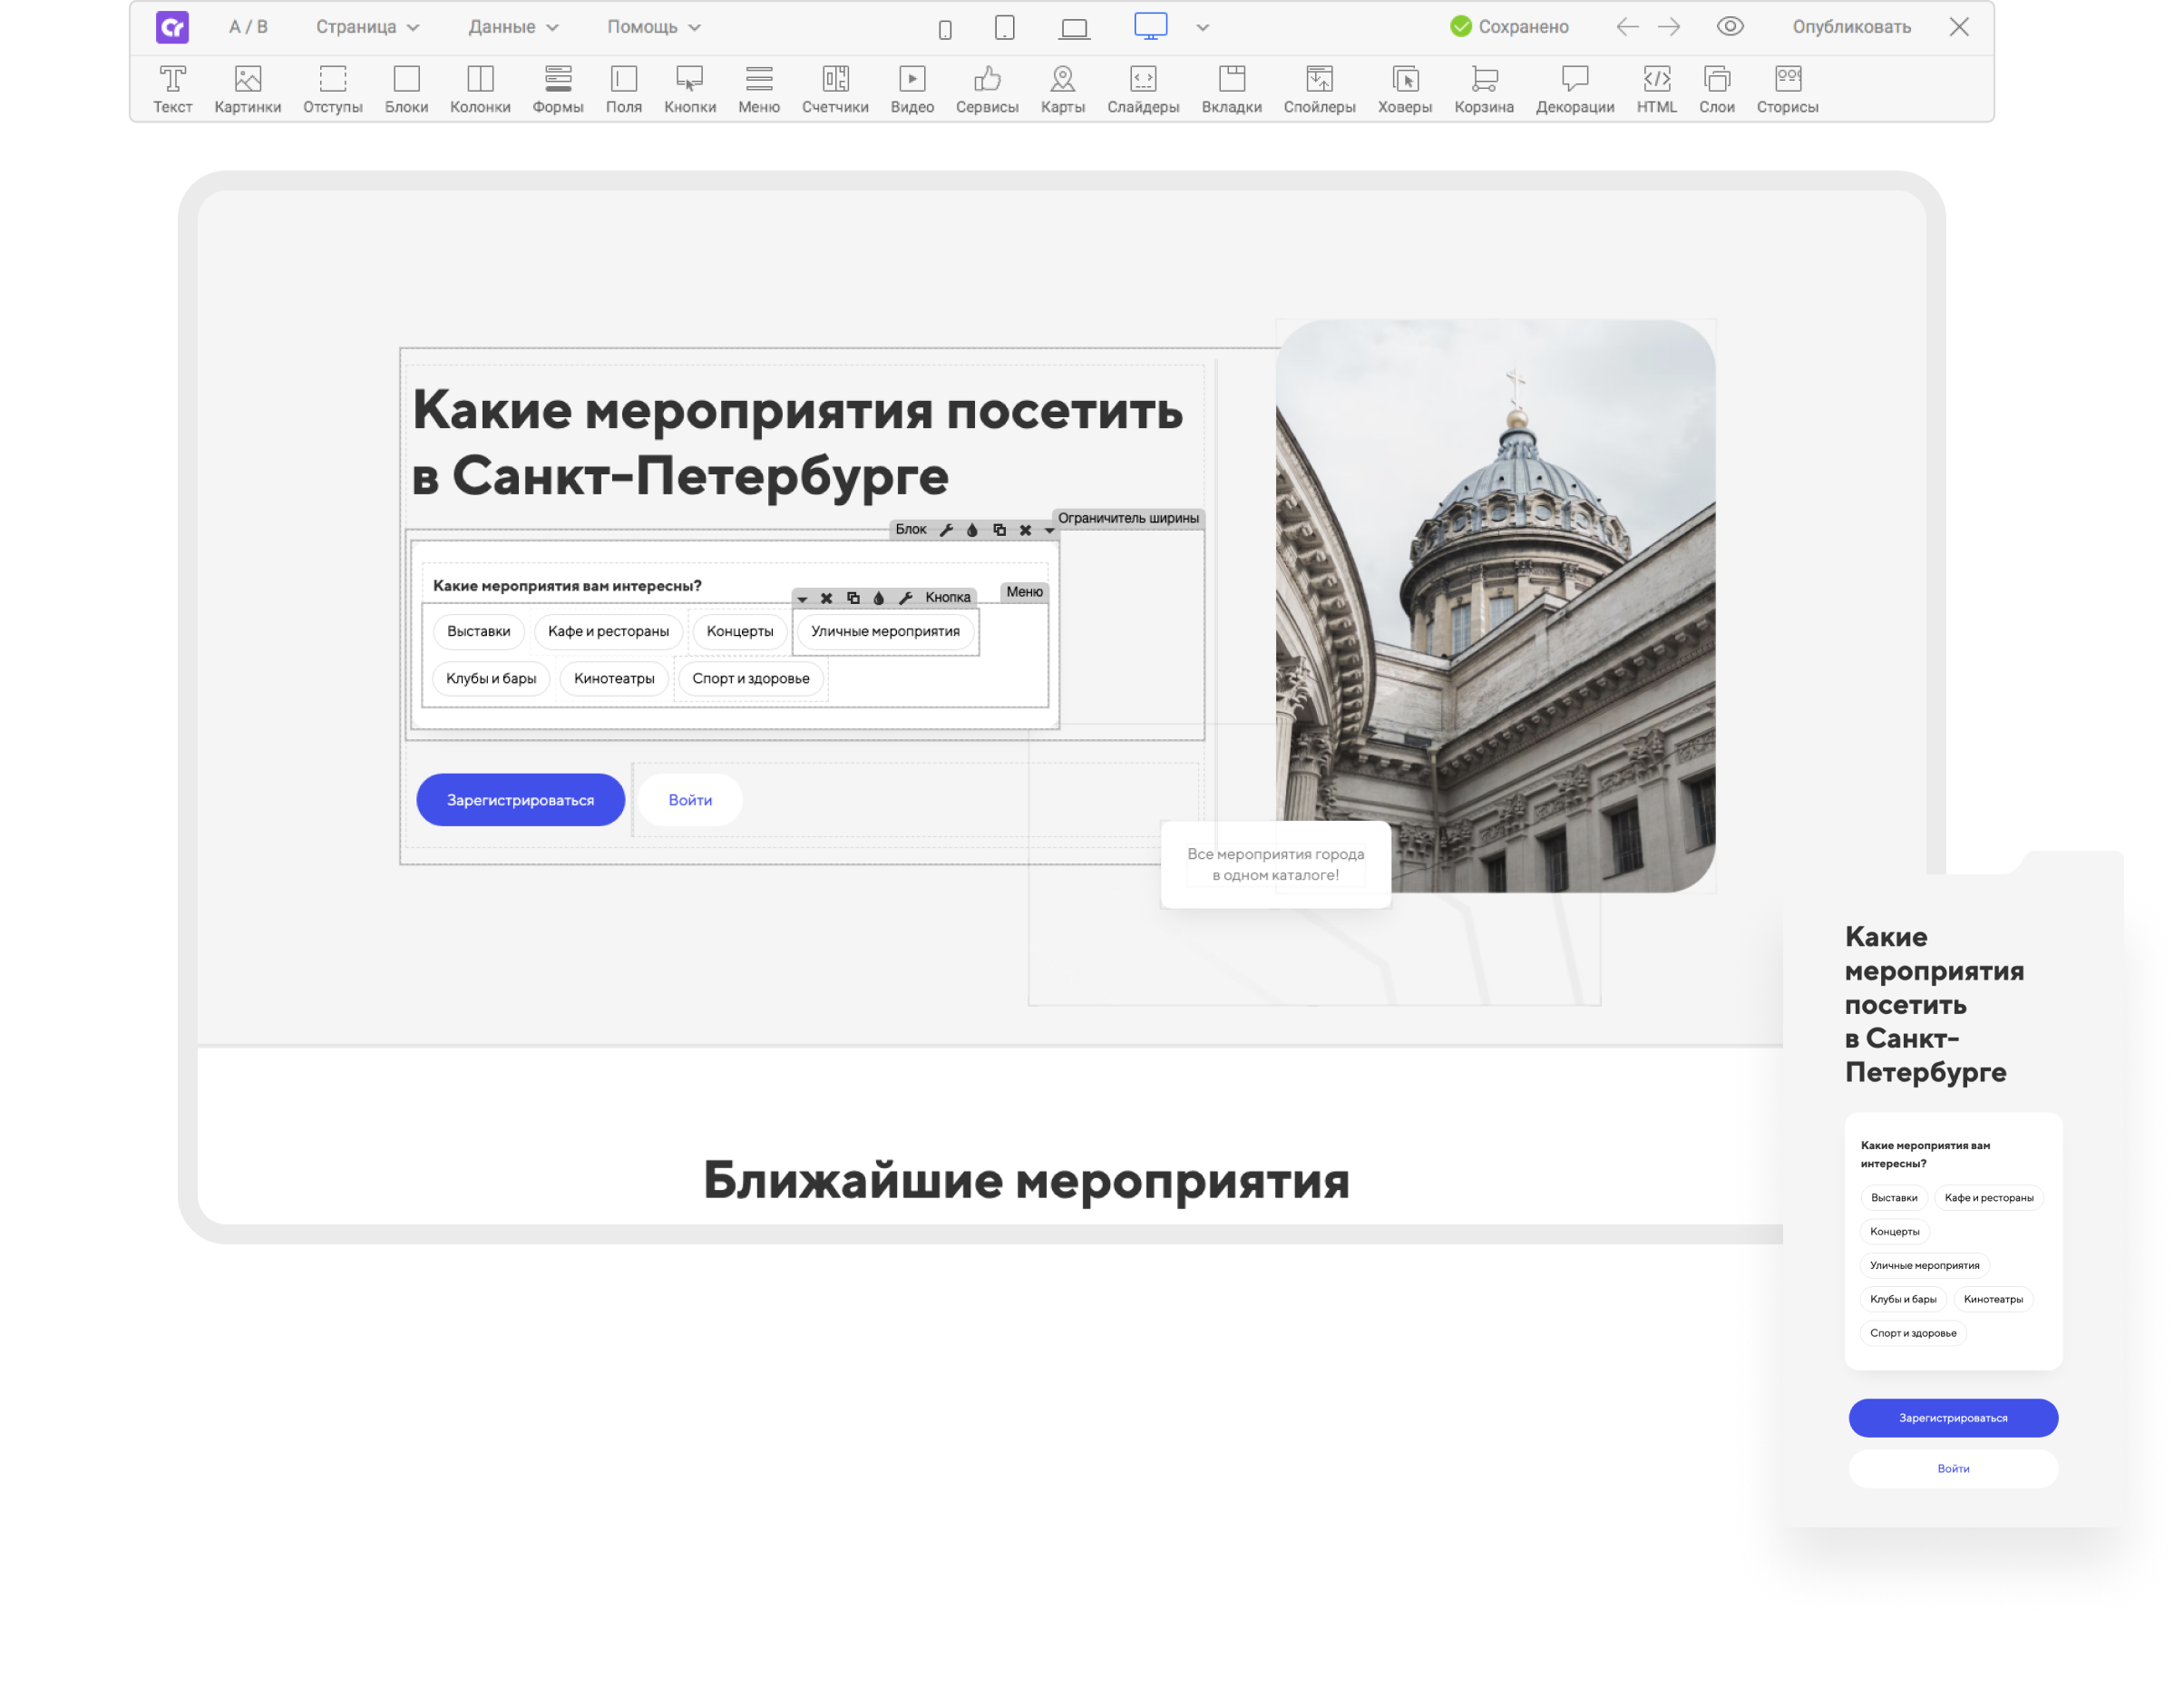
Task: Expand the Страница dropdown menu
Action: [367, 27]
